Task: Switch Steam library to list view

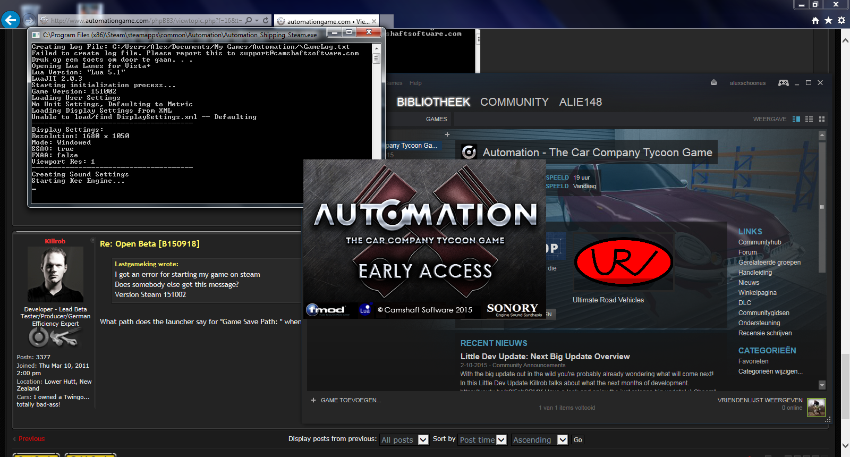Action: point(809,119)
